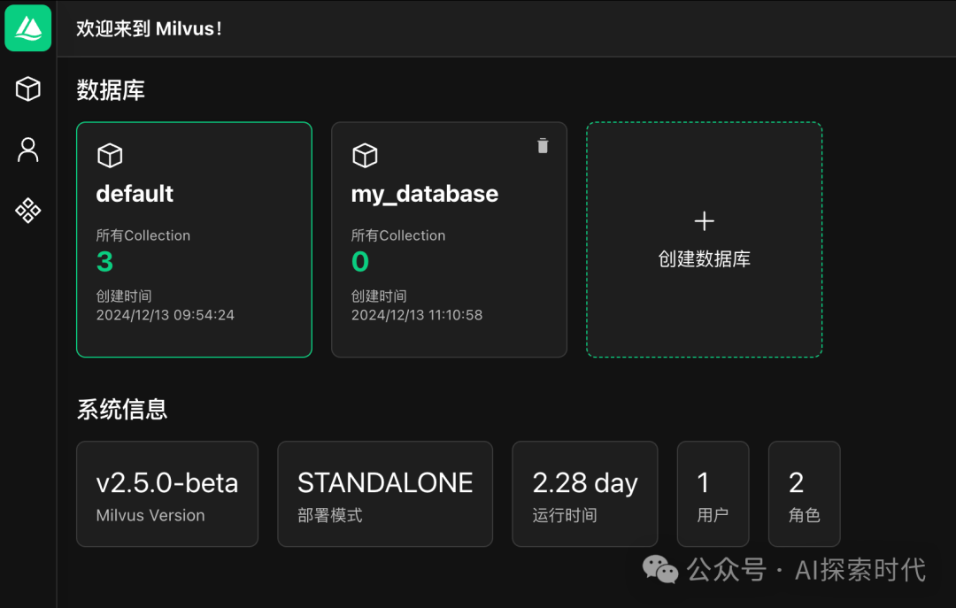Delete my_database with the trash icon
Image resolution: width=956 pixels, height=608 pixels.
click(x=543, y=146)
